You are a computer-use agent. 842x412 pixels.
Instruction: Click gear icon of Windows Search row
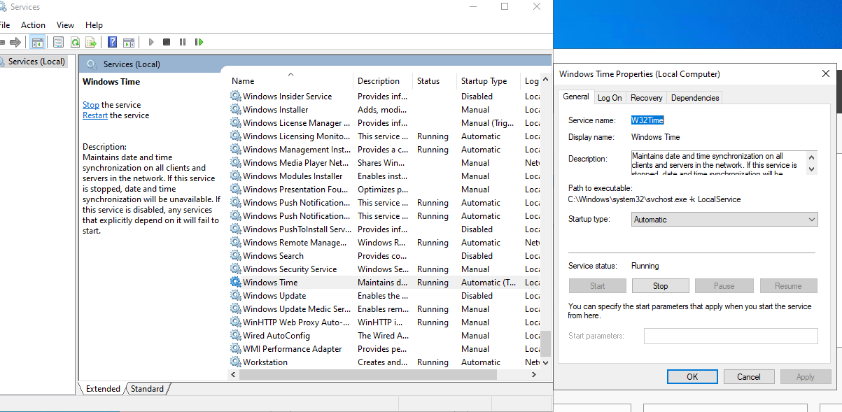(236, 256)
